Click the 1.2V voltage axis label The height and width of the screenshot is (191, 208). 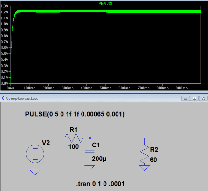(4, 12)
